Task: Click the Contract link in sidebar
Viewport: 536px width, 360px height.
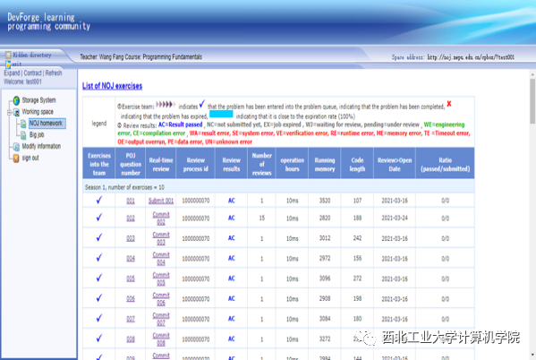Action: point(32,73)
